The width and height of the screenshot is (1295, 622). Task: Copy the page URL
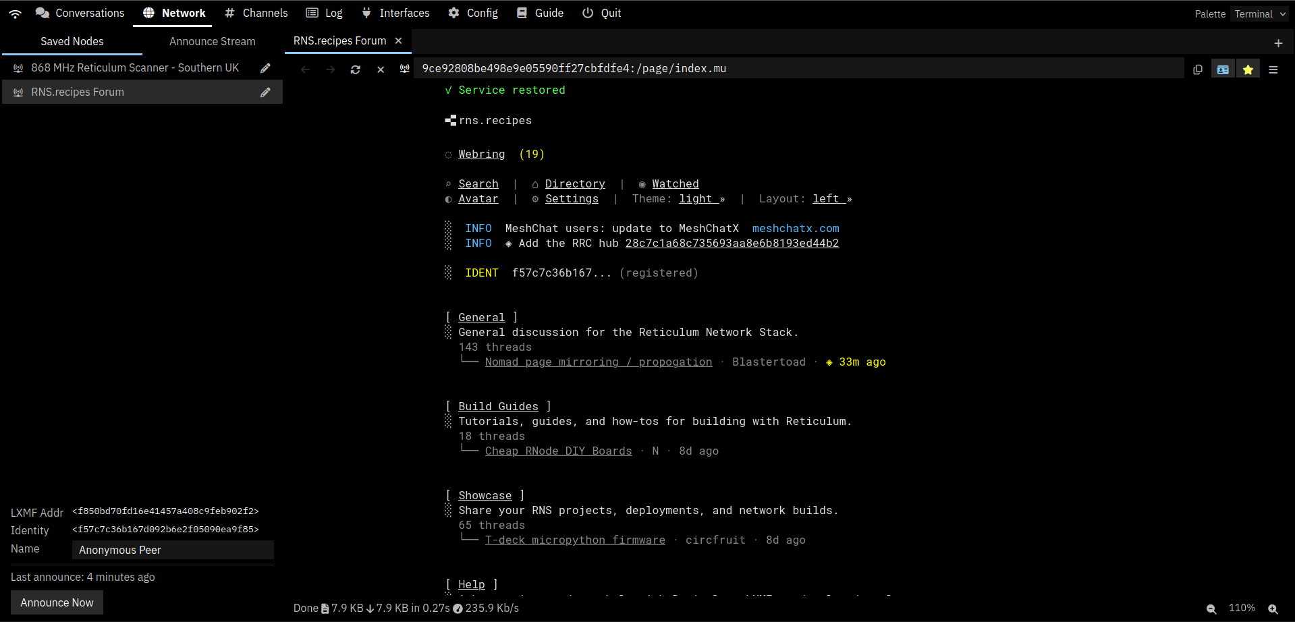[x=1198, y=69]
